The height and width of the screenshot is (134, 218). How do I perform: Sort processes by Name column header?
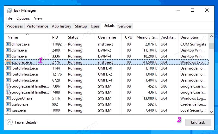coord(13,37)
